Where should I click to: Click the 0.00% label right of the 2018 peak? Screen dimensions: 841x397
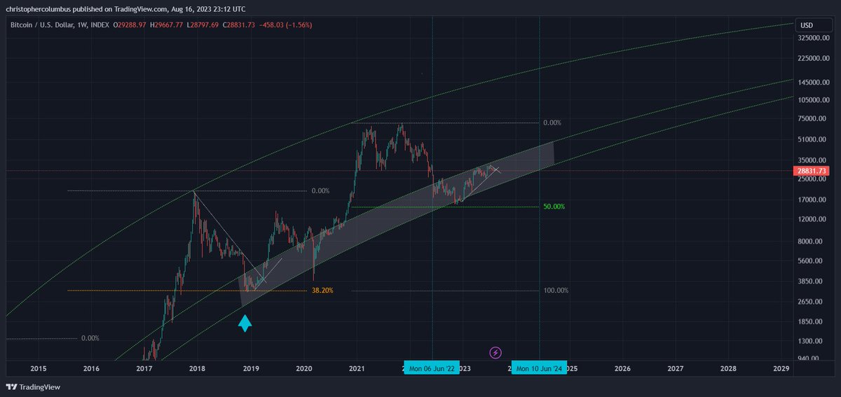point(320,190)
